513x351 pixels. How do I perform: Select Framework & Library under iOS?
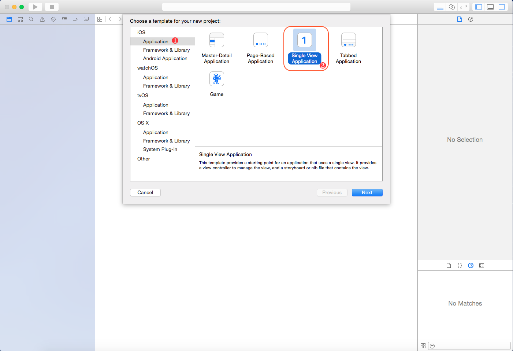pos(166,50)
